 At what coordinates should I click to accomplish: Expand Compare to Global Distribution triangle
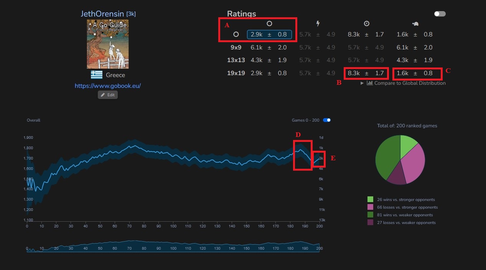(362, 83)
